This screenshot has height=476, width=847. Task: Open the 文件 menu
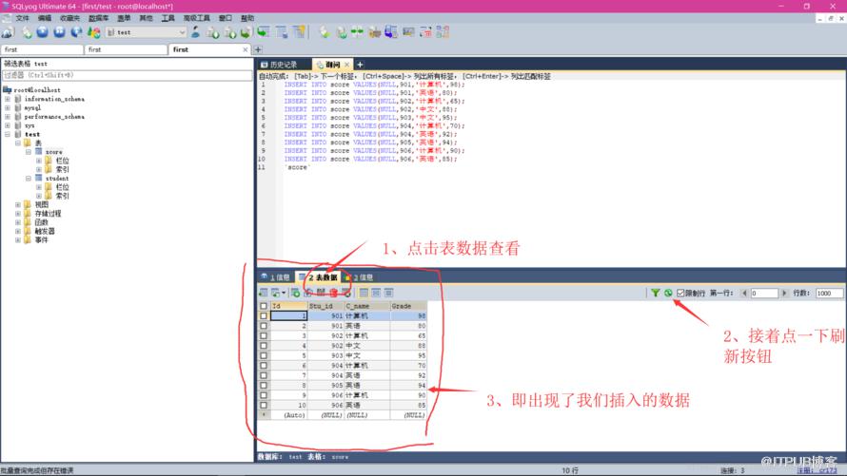(22, 18)
